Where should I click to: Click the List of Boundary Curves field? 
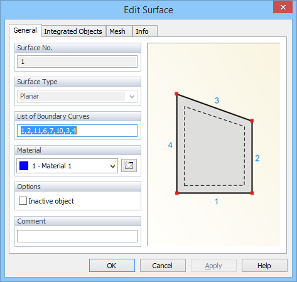77,131
